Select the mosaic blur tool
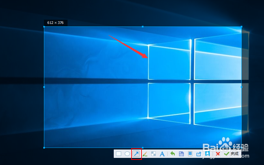The image size is (264, 165). point(153,154)
